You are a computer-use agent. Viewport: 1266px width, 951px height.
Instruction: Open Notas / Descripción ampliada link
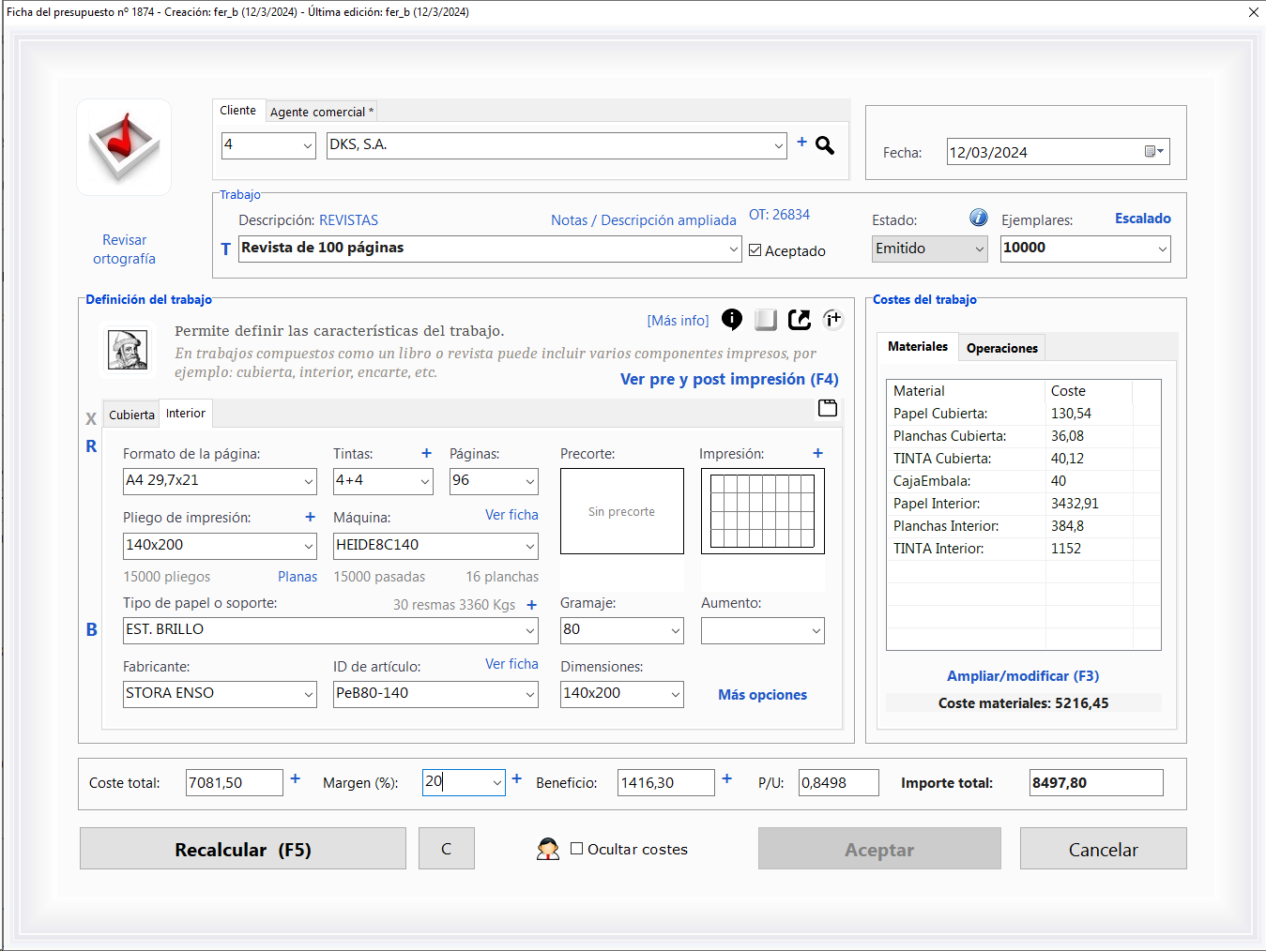tap(644, 220)
